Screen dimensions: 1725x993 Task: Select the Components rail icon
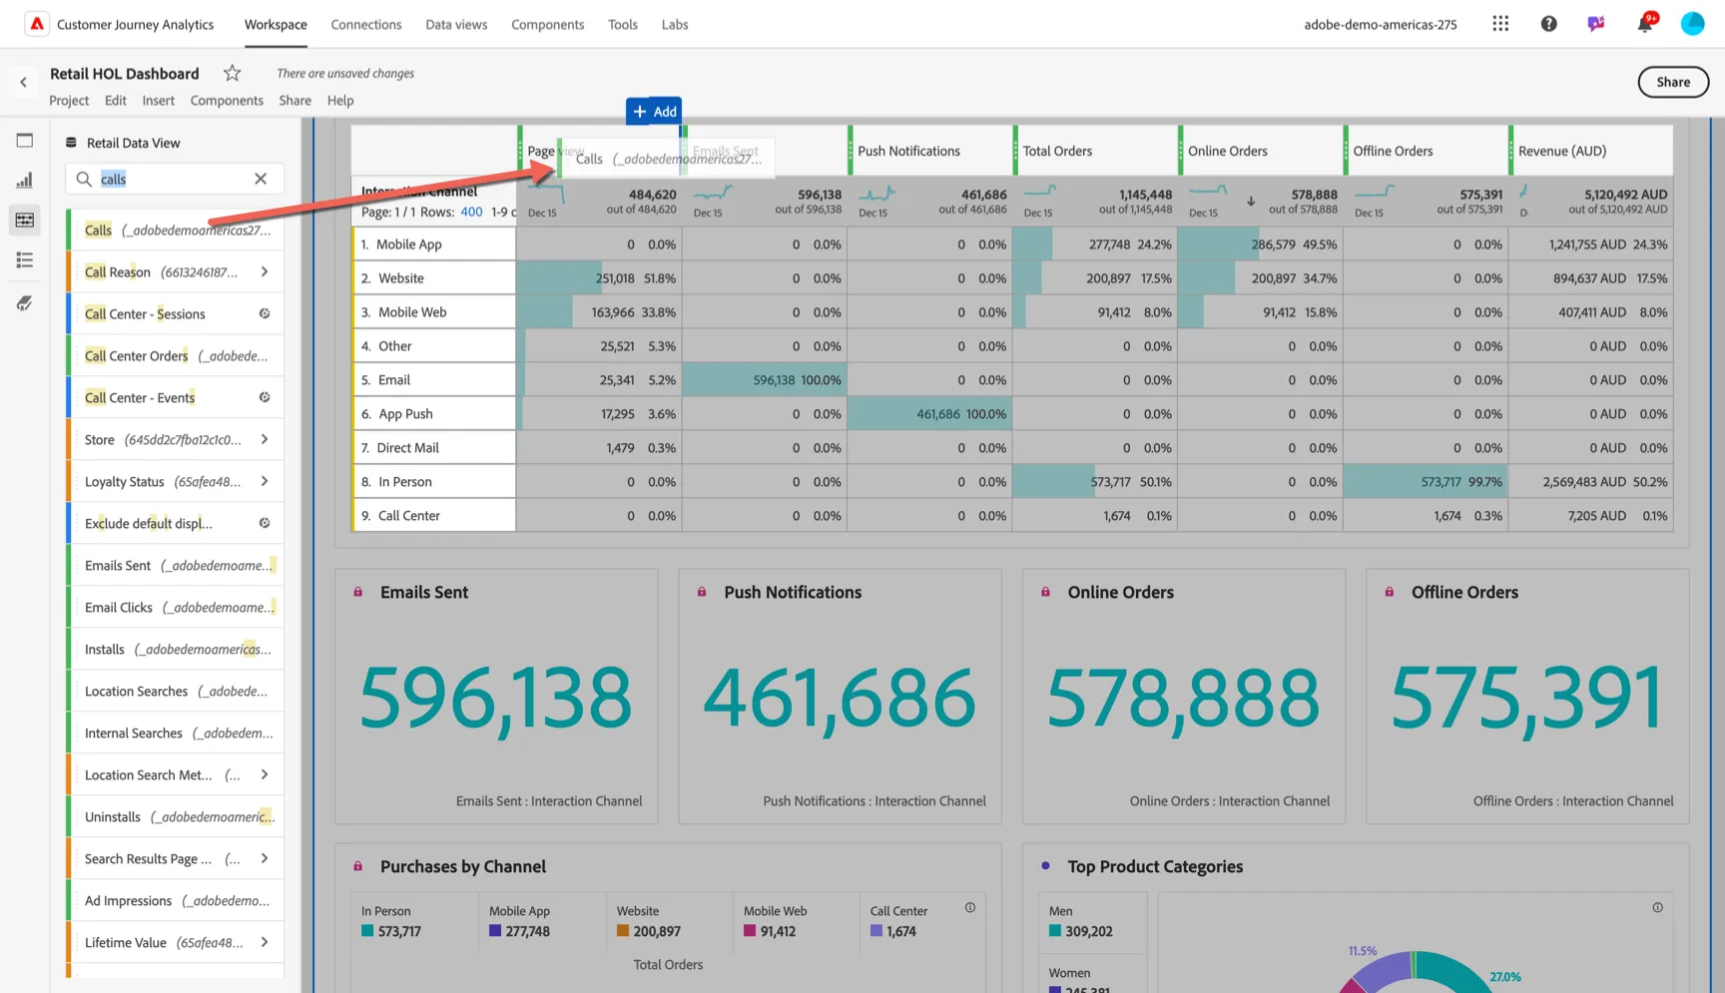click(x=25, y=220)
